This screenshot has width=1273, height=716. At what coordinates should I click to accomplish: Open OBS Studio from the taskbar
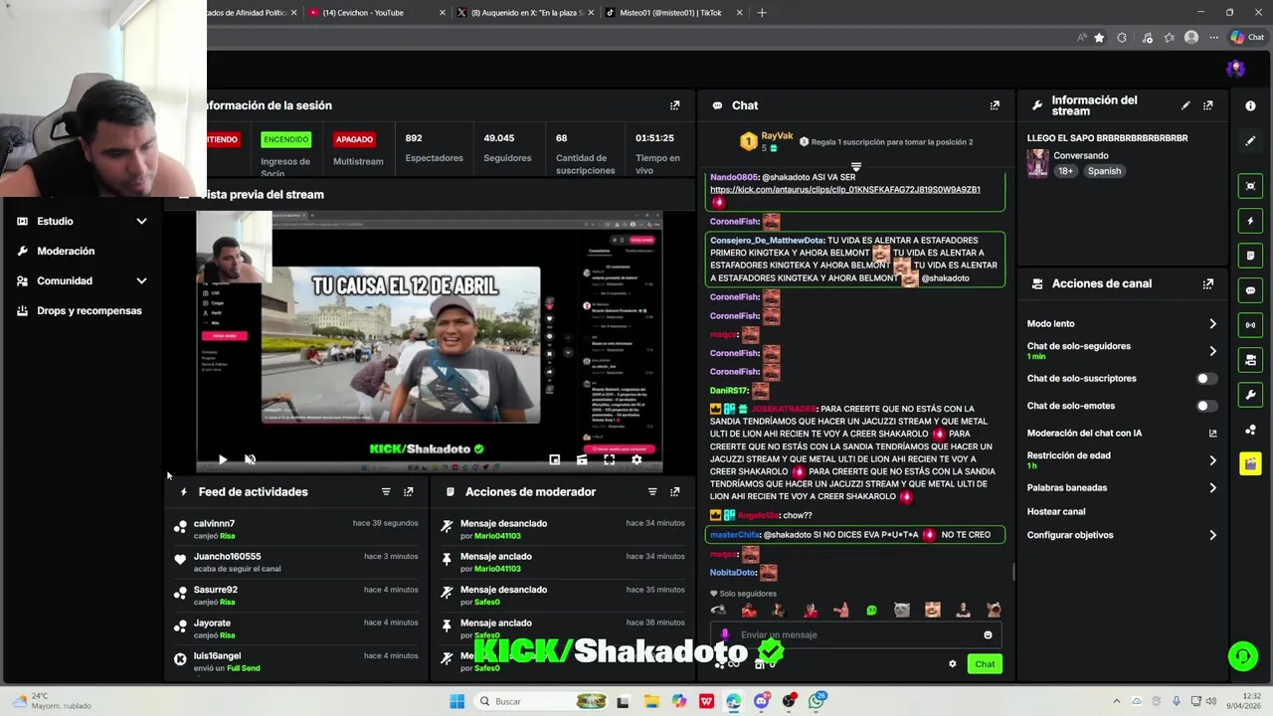click(x=789, y=701)
